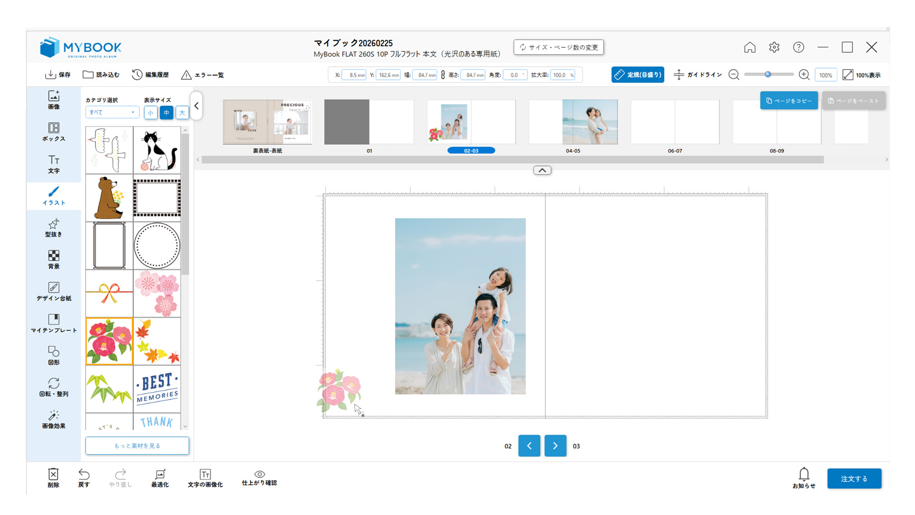The height and width of the screenshot is (515, 915).
Task: Go to the home screen icon
Action: (x=750, y=47)
